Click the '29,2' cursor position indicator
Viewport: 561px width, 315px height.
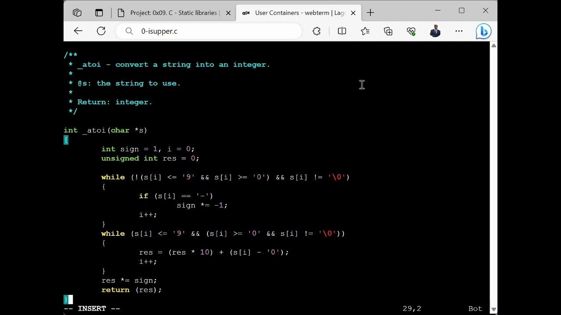412,308
